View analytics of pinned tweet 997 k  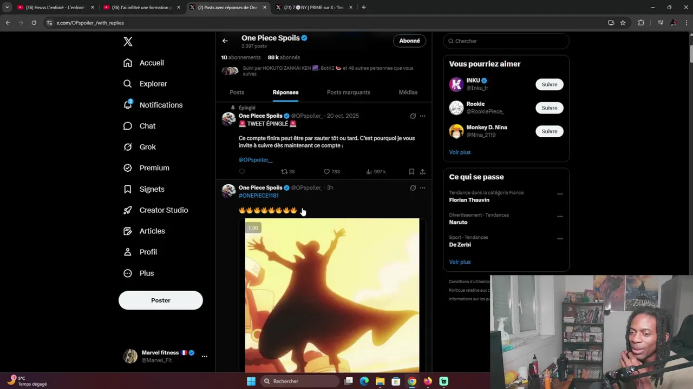[376, 171]
